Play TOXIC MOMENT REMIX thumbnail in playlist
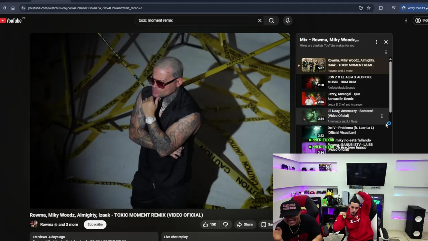 (313, 65)
